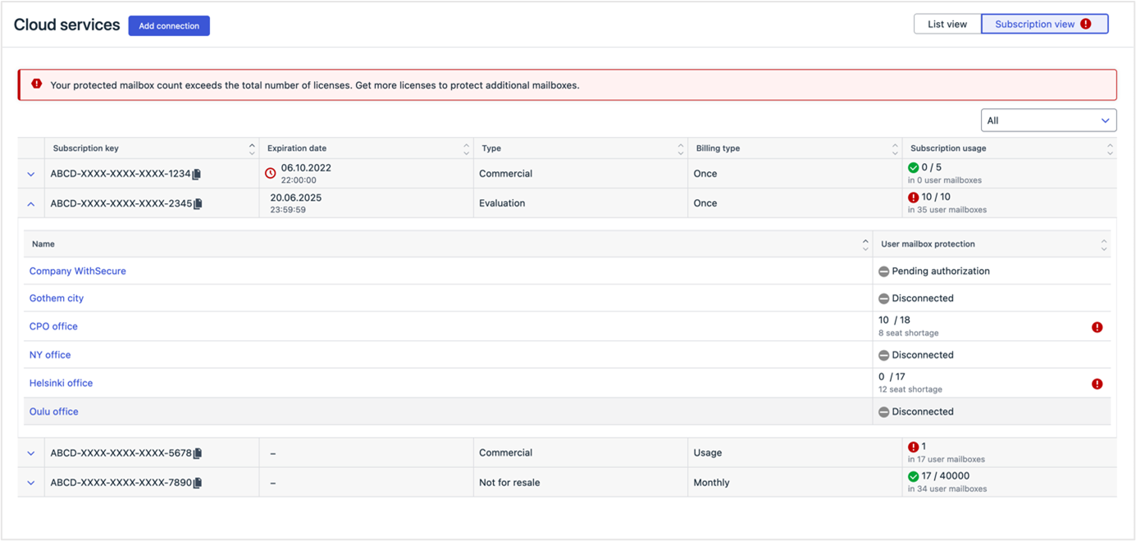Click the Add connection button
The width and height of the screenshot is (1136, 541).
tap(169, 26)
